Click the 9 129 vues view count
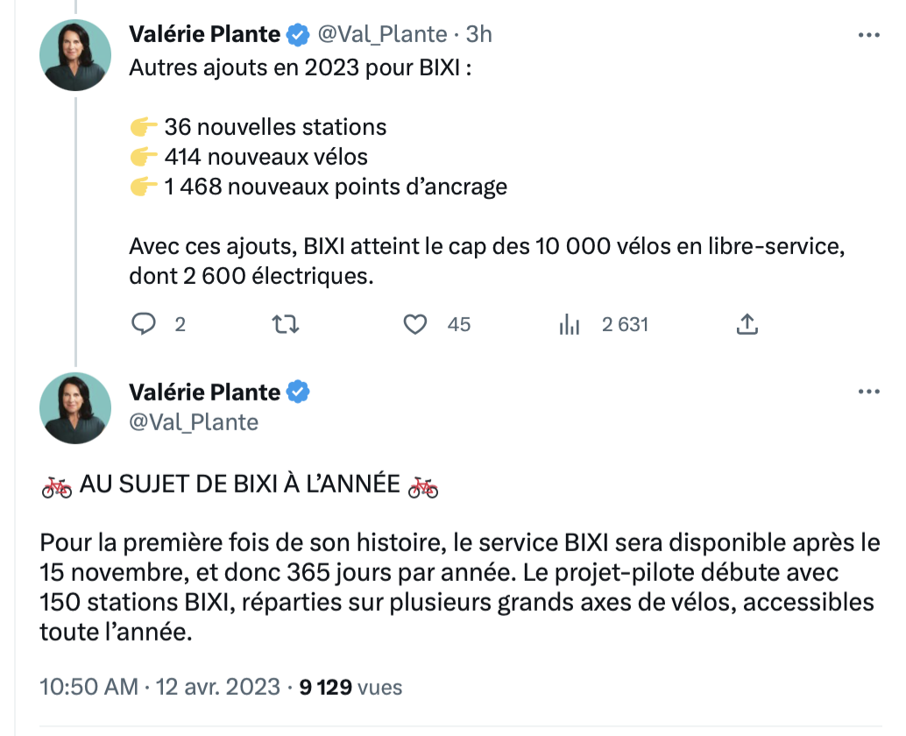This screenshot has width=906, height=736. pos(350,686)
